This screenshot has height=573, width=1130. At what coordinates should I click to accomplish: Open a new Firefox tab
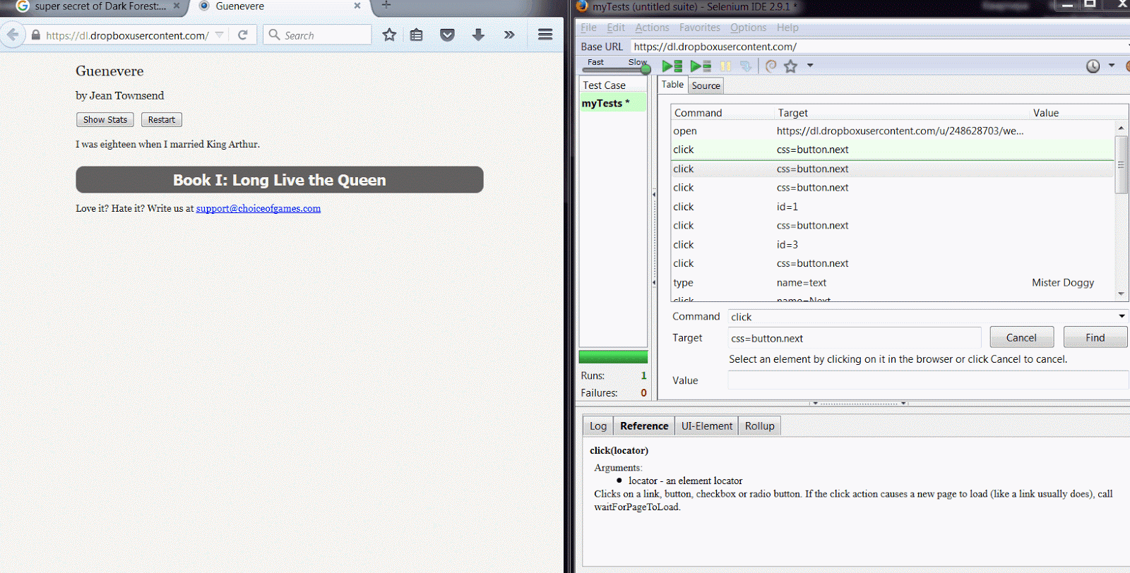(x=386, y=6)
